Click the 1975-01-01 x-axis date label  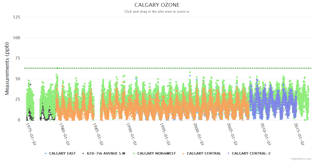[31, 134]
